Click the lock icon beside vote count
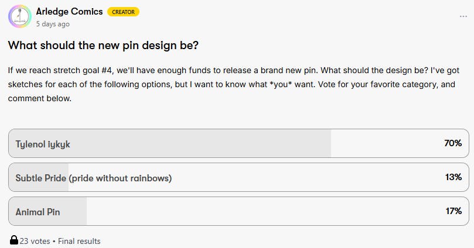 pyautogui.click(x=13, y=240)
